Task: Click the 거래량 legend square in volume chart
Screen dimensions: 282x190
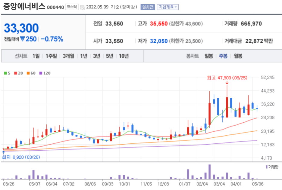Action: (x=267, y=167)
